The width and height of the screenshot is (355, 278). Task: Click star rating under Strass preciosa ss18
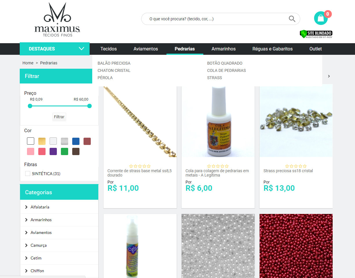[x=296, y=166]
